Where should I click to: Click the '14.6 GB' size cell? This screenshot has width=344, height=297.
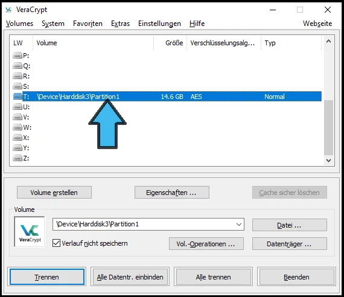[172, 97]
